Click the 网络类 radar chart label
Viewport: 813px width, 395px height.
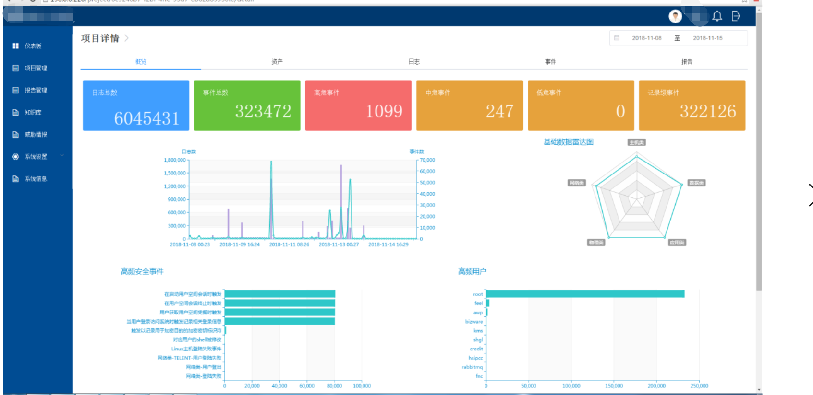tap(577, 183)
